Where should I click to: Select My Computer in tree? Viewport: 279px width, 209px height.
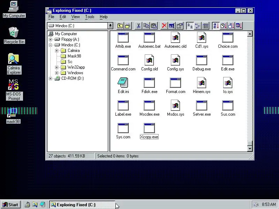[66, 34]
